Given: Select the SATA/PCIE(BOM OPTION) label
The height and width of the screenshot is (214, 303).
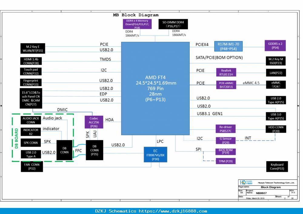Looking at the screenshot, I should [x=219, y=57].
